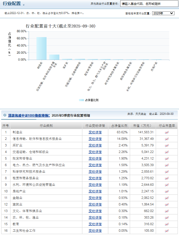179x235 pixels.
Task: Open P/E chart icon for 教育 row
Action: pos(167,224)
